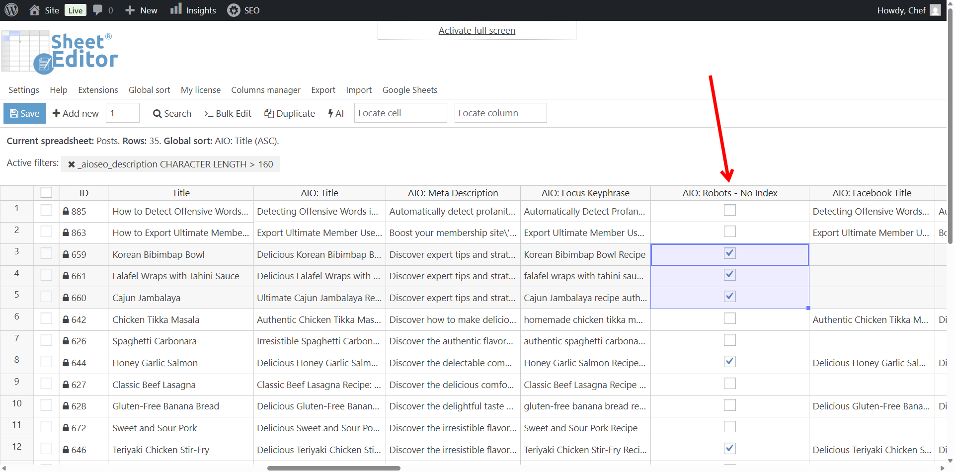Screen dimensions: 954x472
Task: Toggle the select-all rows checkbox
Action: pos(46,192)
